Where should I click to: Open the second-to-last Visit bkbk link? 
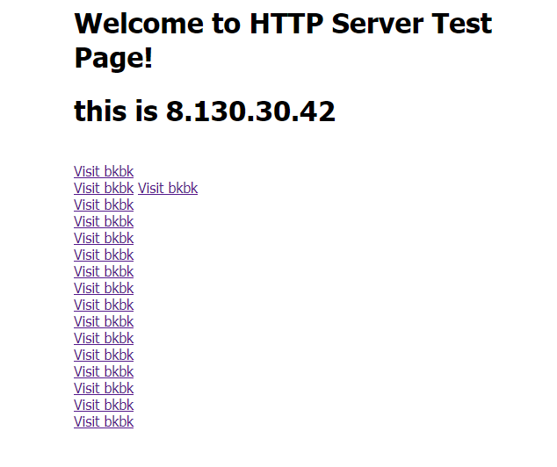pyautogui.click(x=104, y=405)
